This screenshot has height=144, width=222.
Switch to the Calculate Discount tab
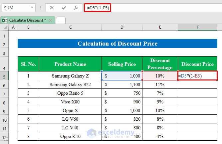[x=27, y=20]
